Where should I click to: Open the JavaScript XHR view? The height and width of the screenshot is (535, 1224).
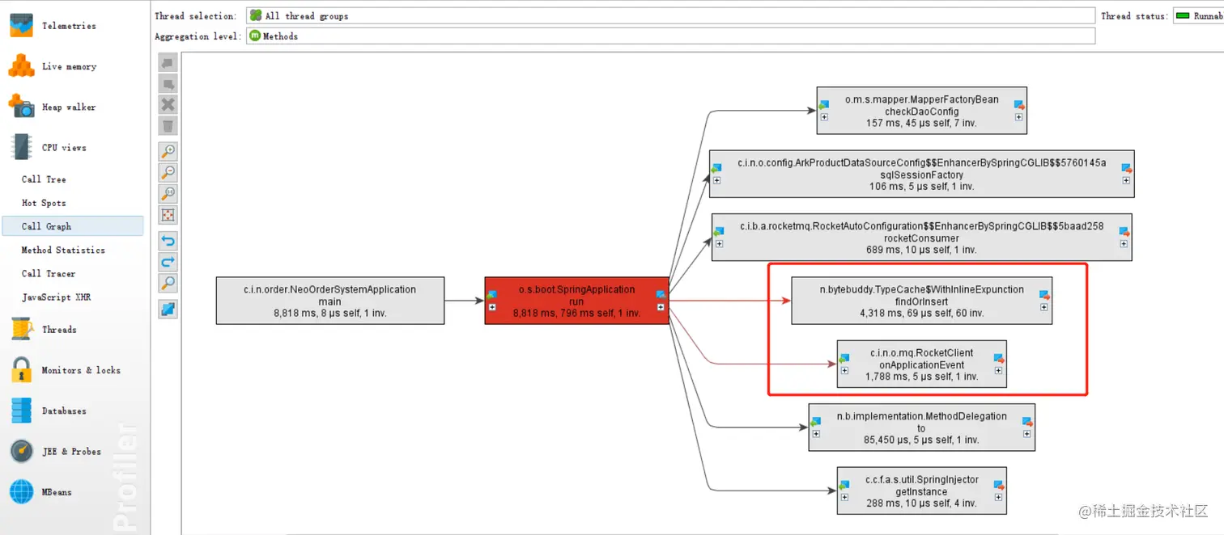coord(56,297)
